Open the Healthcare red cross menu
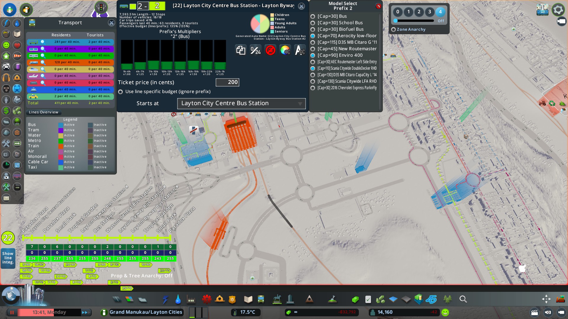 point(206,300)
